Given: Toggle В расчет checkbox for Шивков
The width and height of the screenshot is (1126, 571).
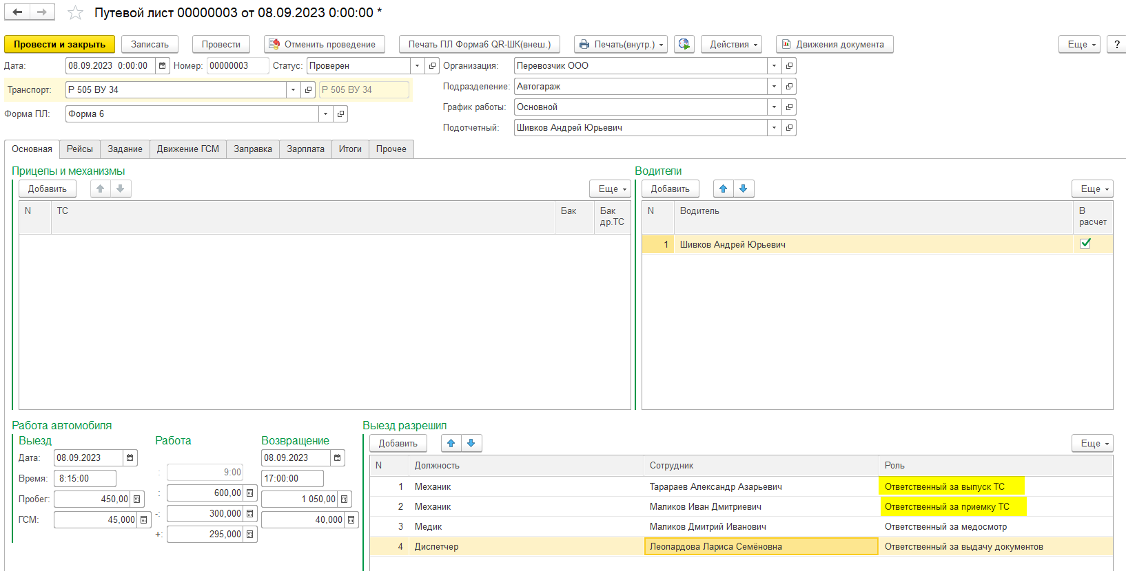Looking at the screenshot, I should pos(1085,244).
